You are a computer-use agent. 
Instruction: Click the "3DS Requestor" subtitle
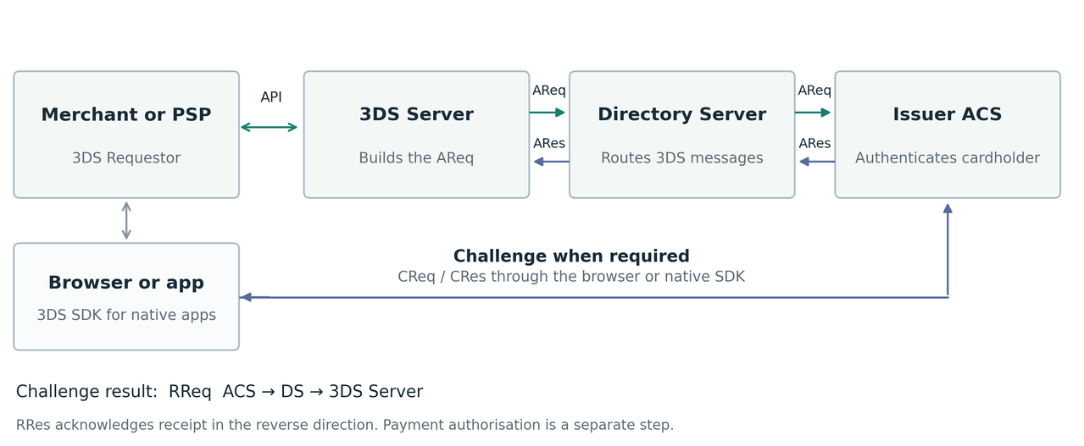[126, 158]
